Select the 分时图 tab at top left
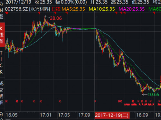161x120 pixels. (2, 10)
